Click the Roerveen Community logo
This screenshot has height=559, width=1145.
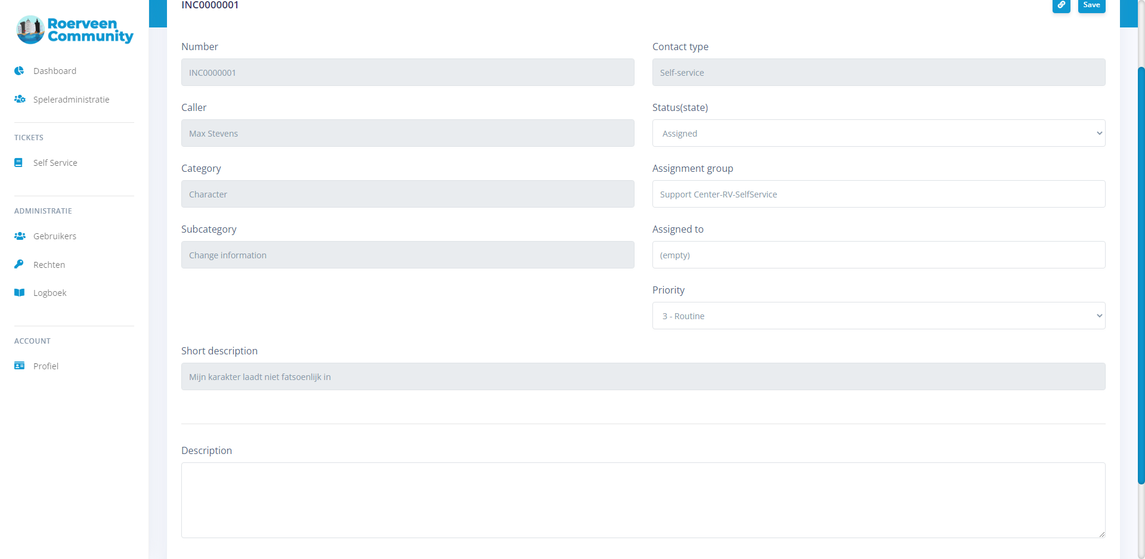click(75, 30)
